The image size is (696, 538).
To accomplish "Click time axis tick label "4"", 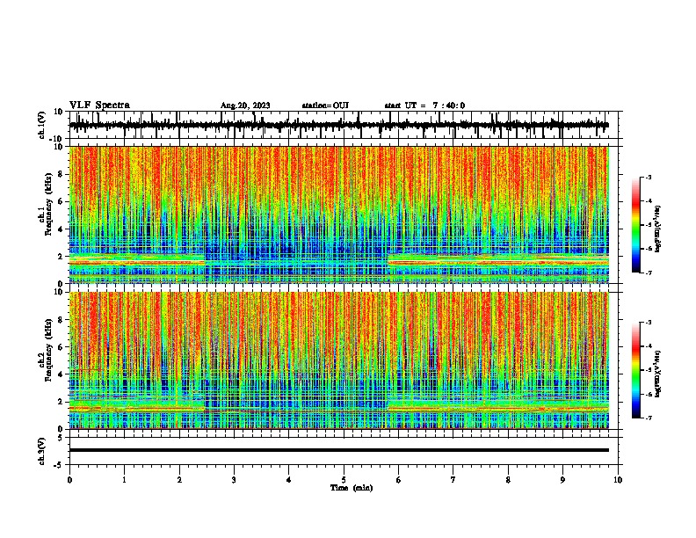I will (289, 480).
